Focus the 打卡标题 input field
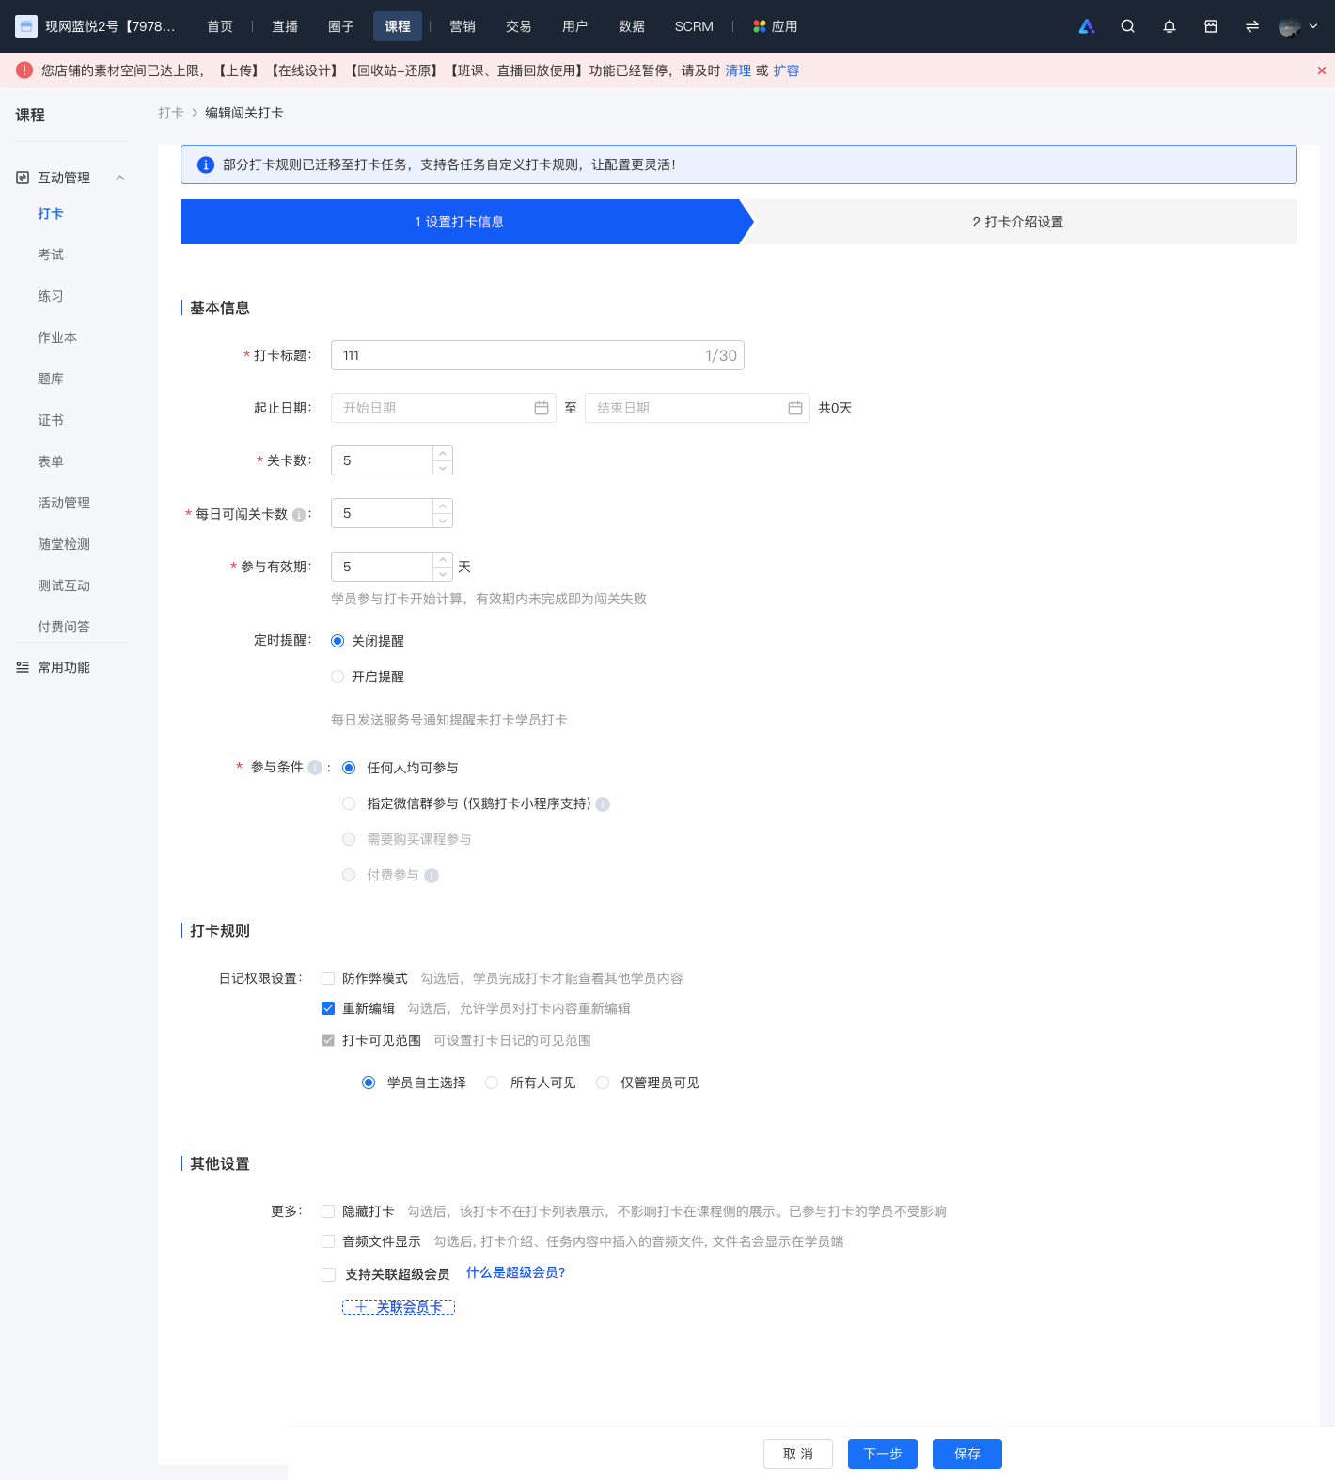The height and width of the screenshot is (1480, 1335). (538, 355)
